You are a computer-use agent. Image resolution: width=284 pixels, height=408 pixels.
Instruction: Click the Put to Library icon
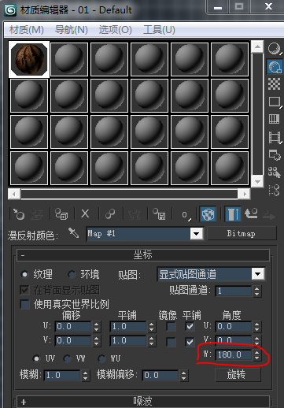134,214
